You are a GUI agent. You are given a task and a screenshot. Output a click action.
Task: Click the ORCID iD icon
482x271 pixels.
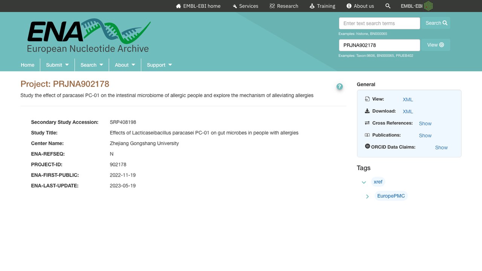click(368, 146)
